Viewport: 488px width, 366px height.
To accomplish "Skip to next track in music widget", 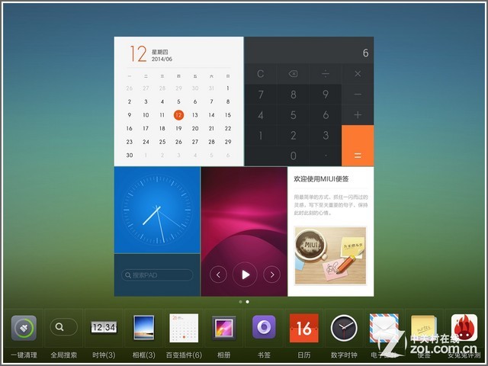I will [271, 274].
